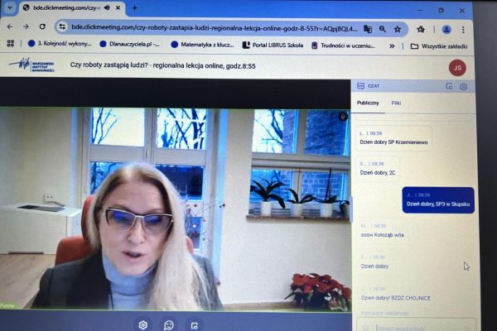Viewport: 497px width, 331px height.
Task: Click the translate page icon
Action: point(367,29)
